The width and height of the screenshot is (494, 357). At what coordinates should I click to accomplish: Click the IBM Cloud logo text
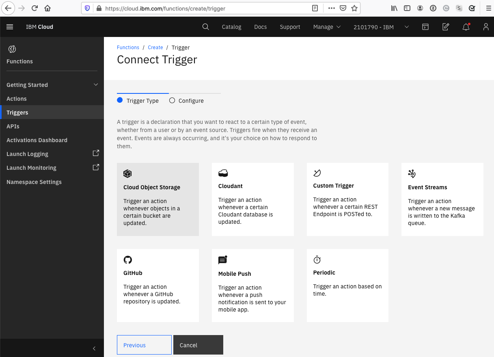39,27
